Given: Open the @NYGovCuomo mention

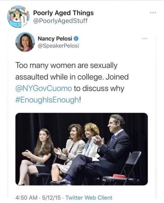Looking at the screenshot, I should tap(44, 89).
